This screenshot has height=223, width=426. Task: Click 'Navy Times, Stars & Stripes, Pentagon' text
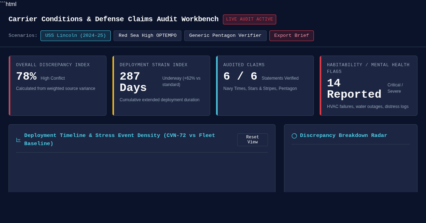coord(260,88)
